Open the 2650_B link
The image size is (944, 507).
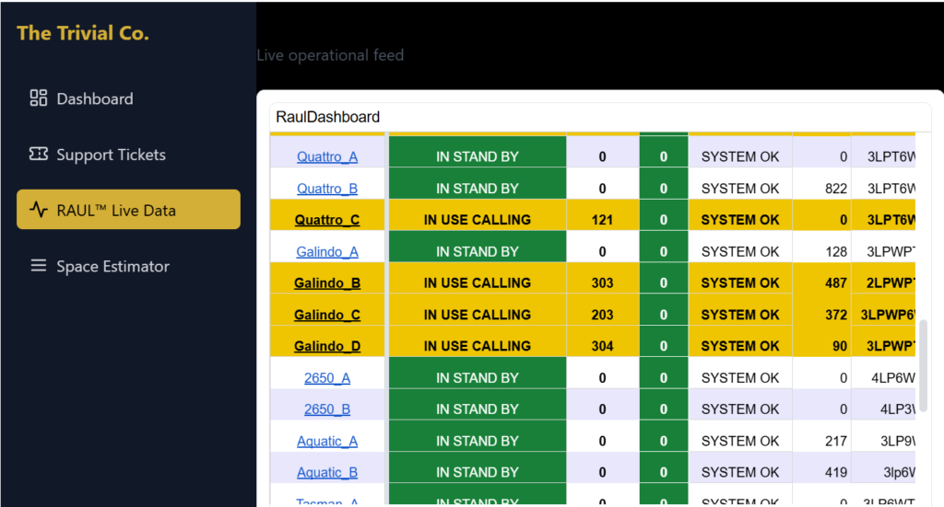pos(327,409)
